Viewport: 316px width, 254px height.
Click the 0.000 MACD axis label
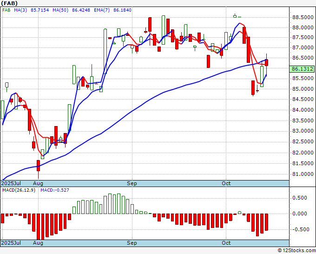tap(300, 214)
